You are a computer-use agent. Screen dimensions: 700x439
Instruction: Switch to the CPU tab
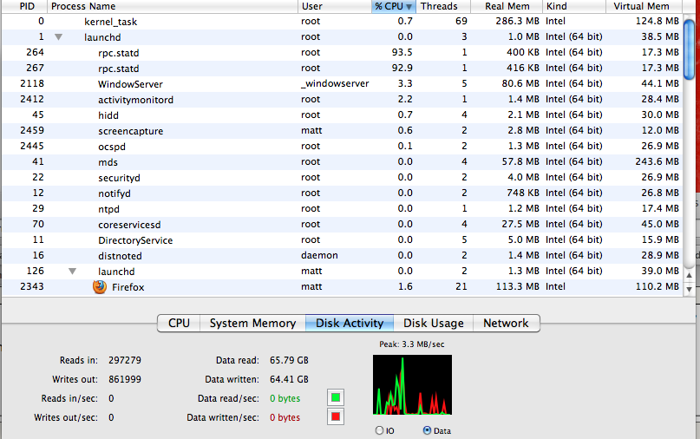click(x=179, y=323)
